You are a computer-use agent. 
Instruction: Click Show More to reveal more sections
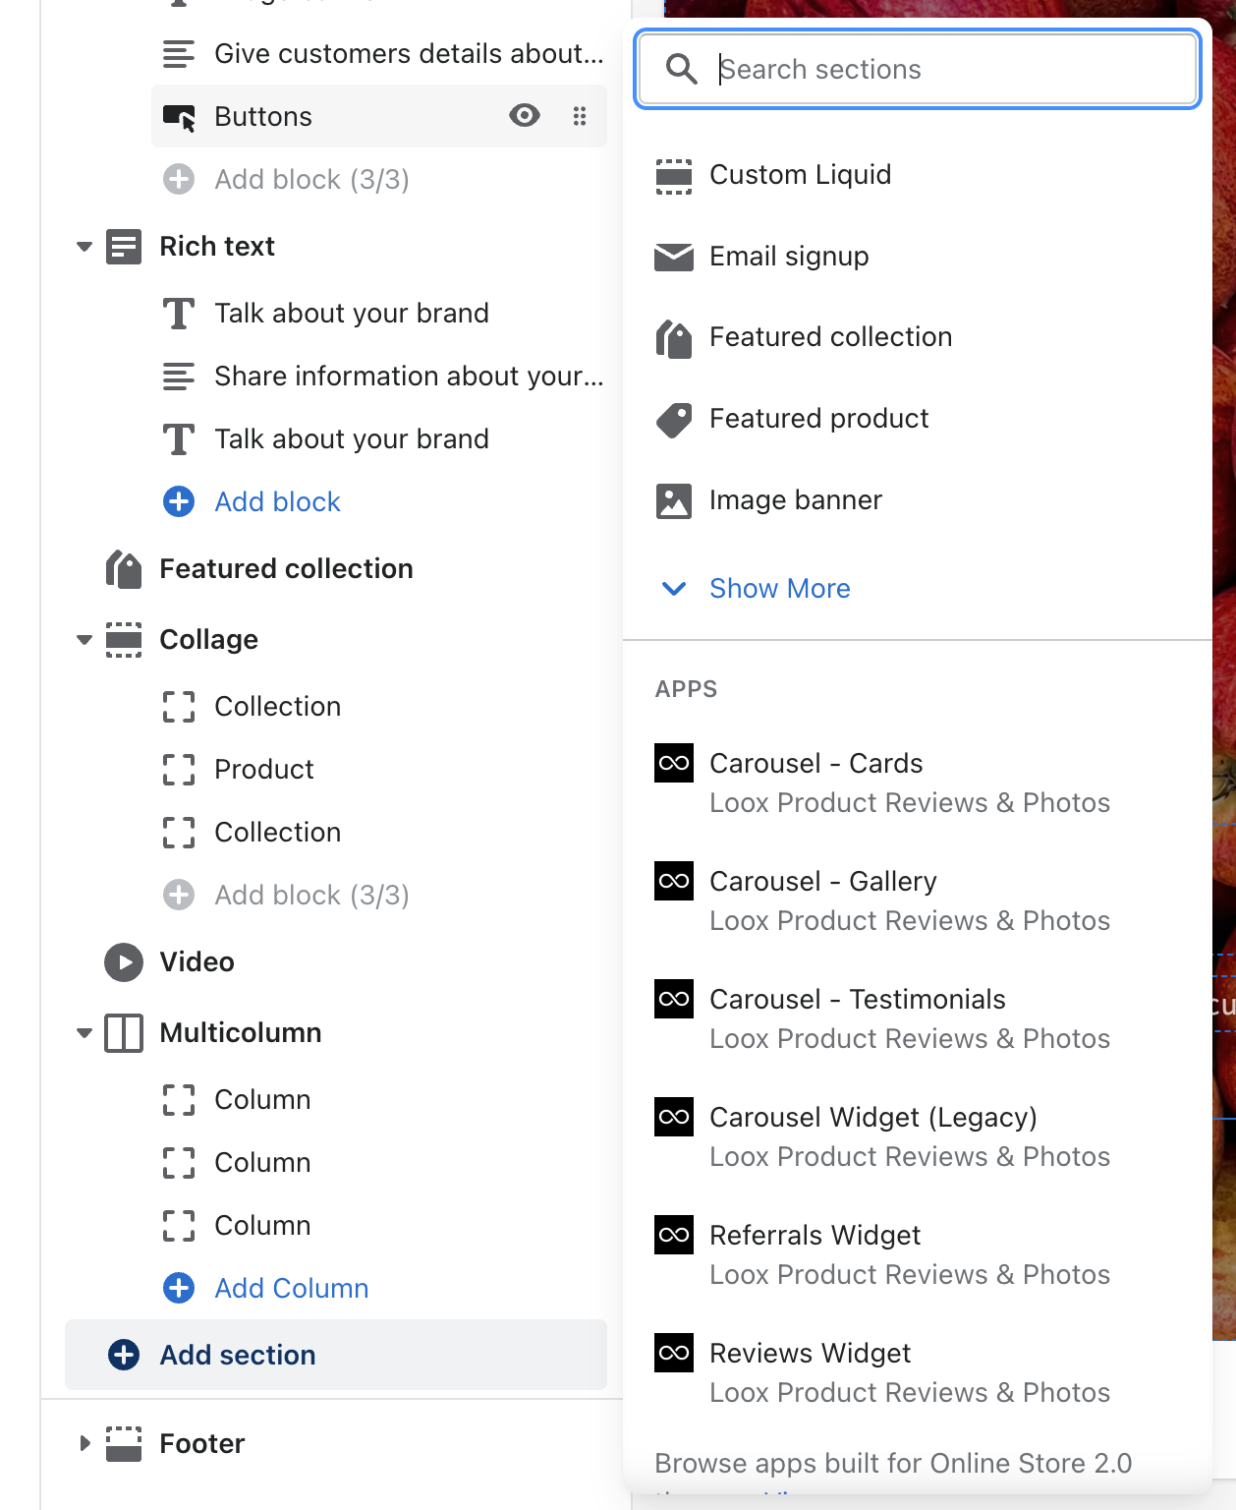click(779, 588)
